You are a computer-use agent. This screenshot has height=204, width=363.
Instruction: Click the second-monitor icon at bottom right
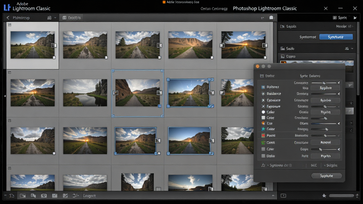tap(283, 195)
